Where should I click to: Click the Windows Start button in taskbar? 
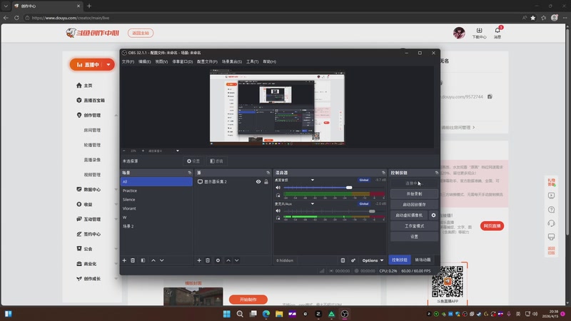[226, 314]
